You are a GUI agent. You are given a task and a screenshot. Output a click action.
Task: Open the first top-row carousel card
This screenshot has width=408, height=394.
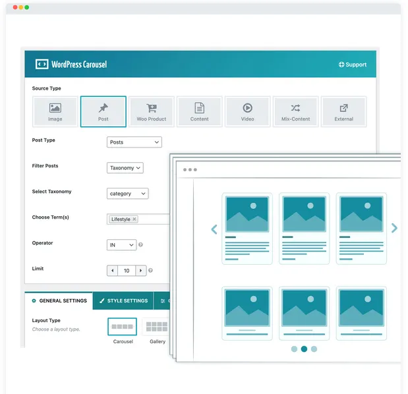pos(247,229)
